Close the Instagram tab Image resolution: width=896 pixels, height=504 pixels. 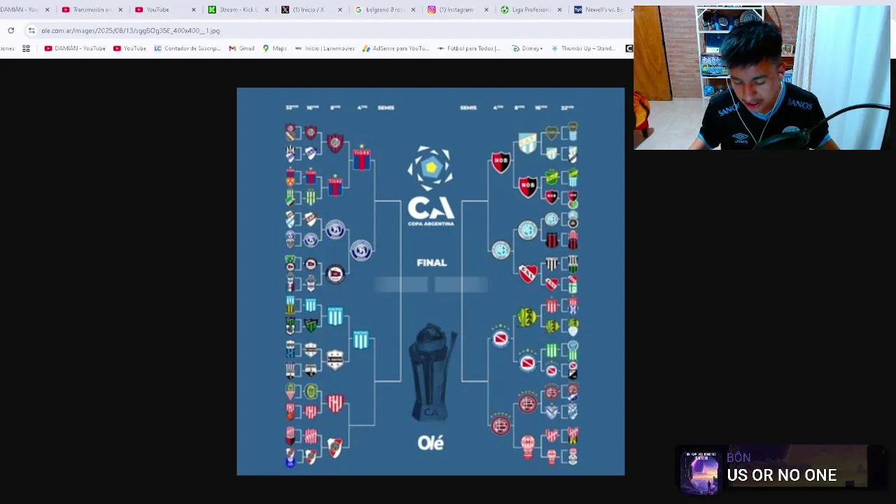pos(486,10)
